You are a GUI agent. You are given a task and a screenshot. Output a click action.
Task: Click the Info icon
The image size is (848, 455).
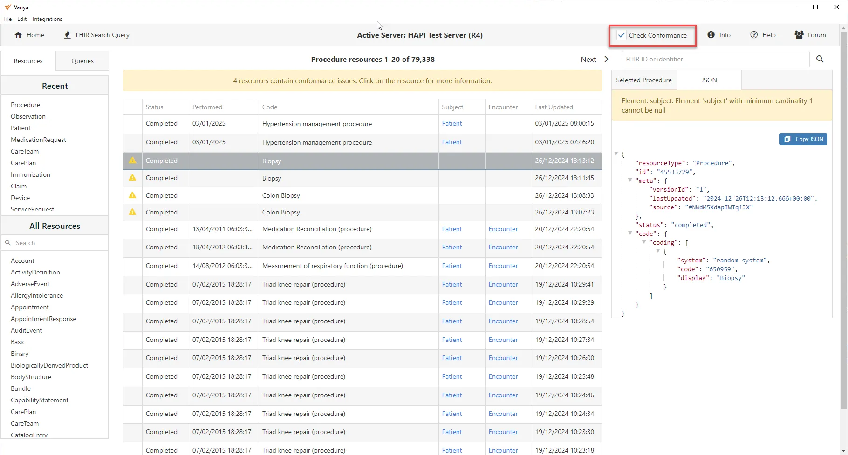[711, 35]
